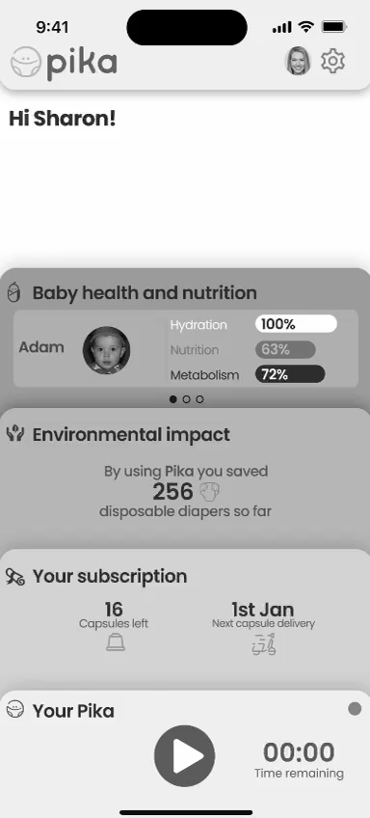
Task: Open Adam's baby photo
Action: pos(106,350)
